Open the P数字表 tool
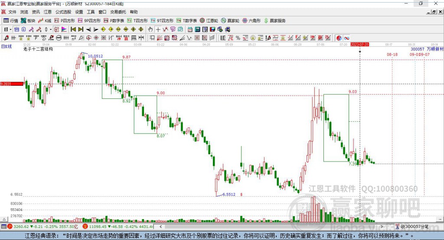 point(114,21)
